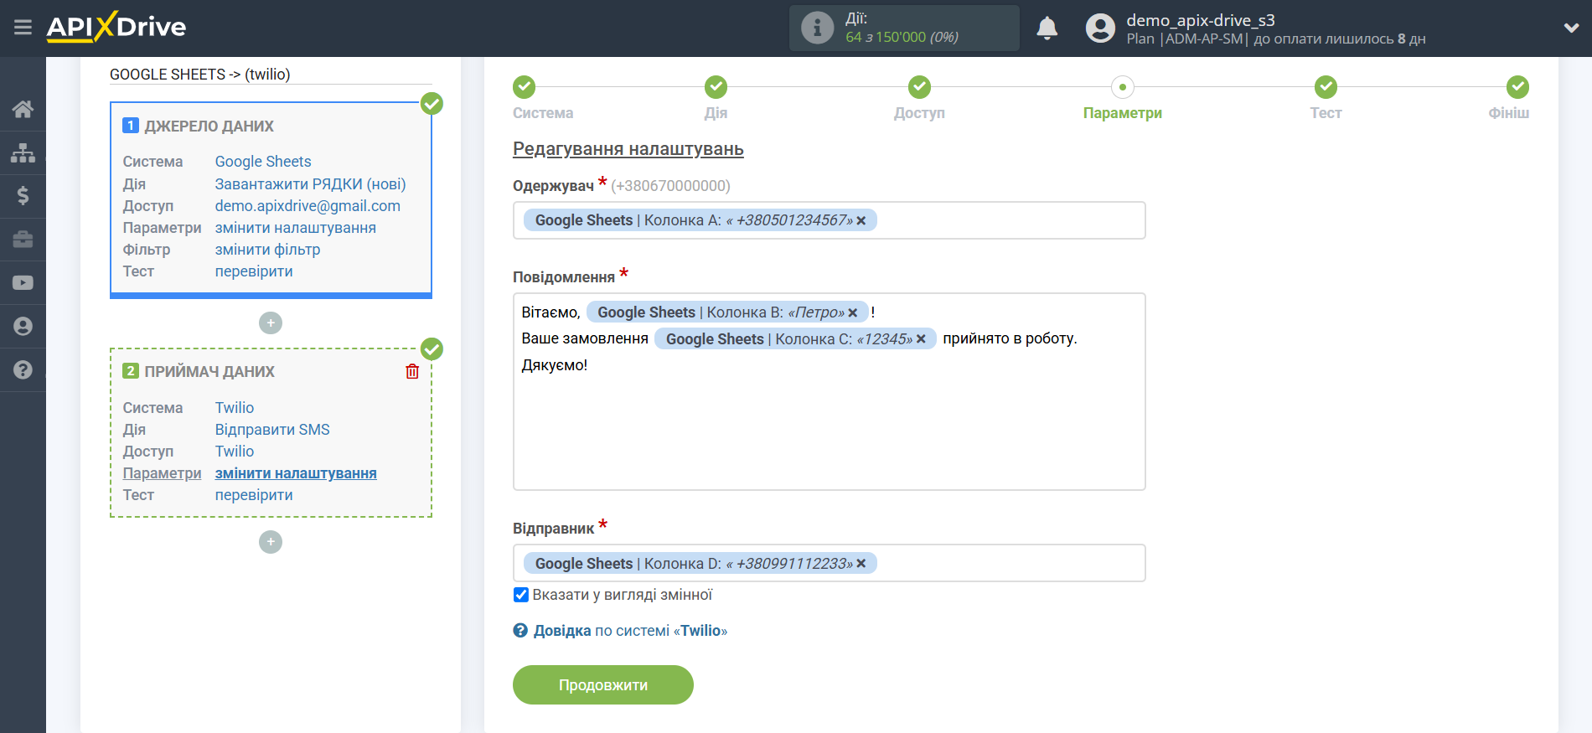Click 'змінити фільтр' link
Screen dimensions: 1592x733
[x=267, y=250]
